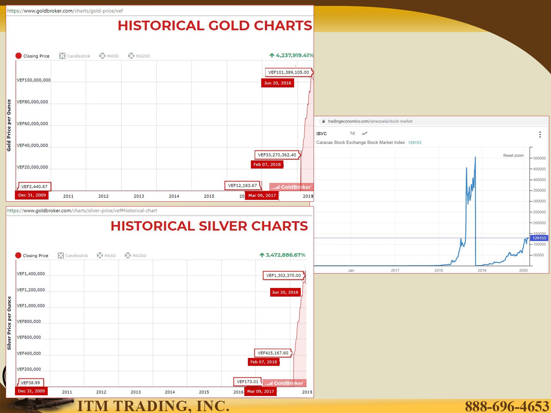Click the 2017 label on IBVC time axis
Viewport: 551px width, 413px height.
click(395, 270)
